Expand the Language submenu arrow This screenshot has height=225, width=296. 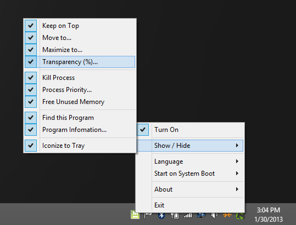pyautogui.click(x=237, y=161)
